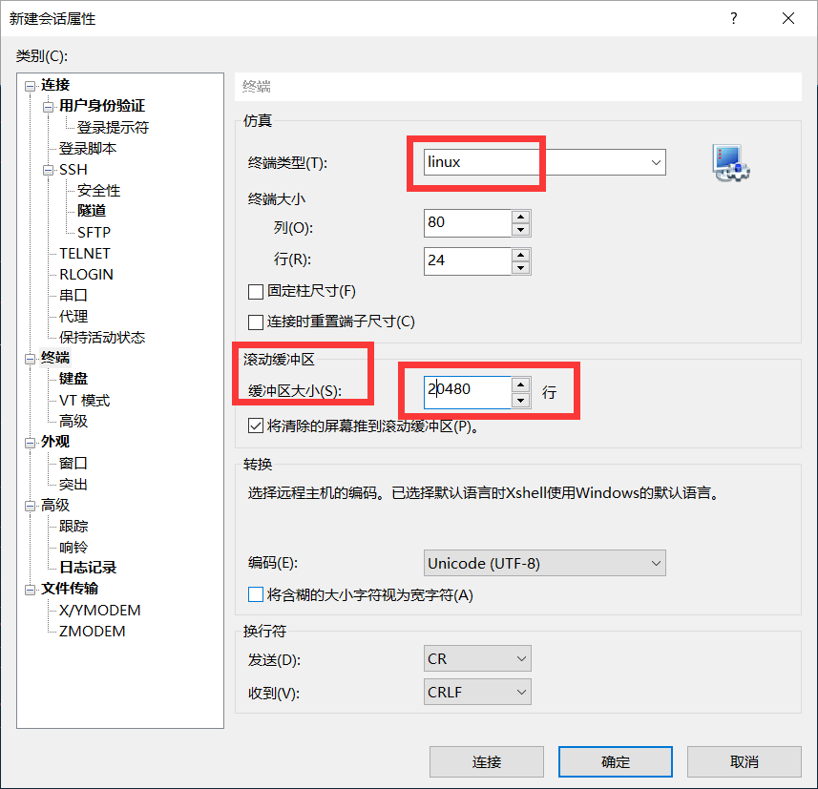Open the 收到 CRLF dropdown
Image resolution: width=818 pixels, height=789 pixels.
pos(477,692)
